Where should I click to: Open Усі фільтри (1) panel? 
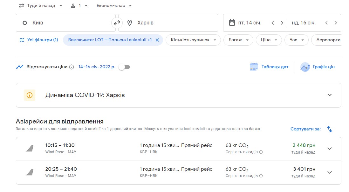pos(38,40)
